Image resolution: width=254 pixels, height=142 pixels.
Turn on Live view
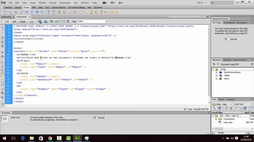pyautogui.click(x=31, y=21)
